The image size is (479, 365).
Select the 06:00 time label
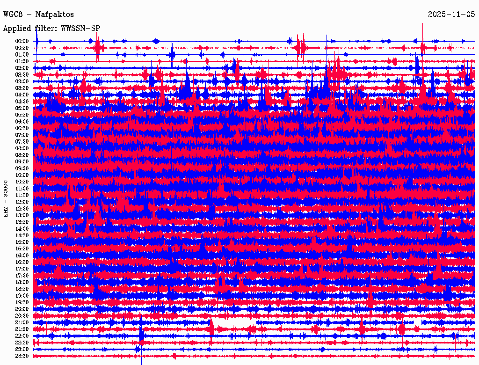point(22,121)
